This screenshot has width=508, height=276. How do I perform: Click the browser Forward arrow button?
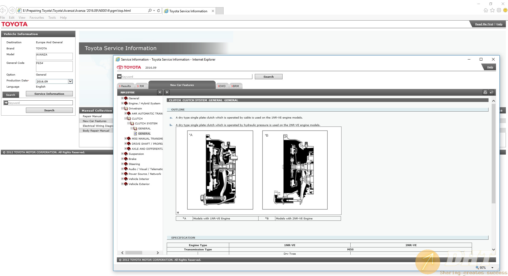pyautogui.click(x=12, y=10)
